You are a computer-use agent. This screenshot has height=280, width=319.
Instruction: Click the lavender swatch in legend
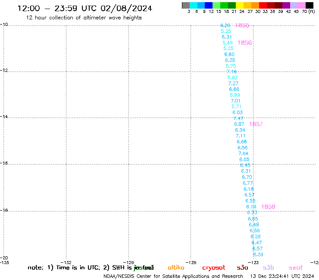pyautogui.click(x=294, y=5)
